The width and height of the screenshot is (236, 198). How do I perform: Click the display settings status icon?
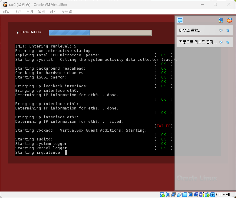[x=190, y=195]
